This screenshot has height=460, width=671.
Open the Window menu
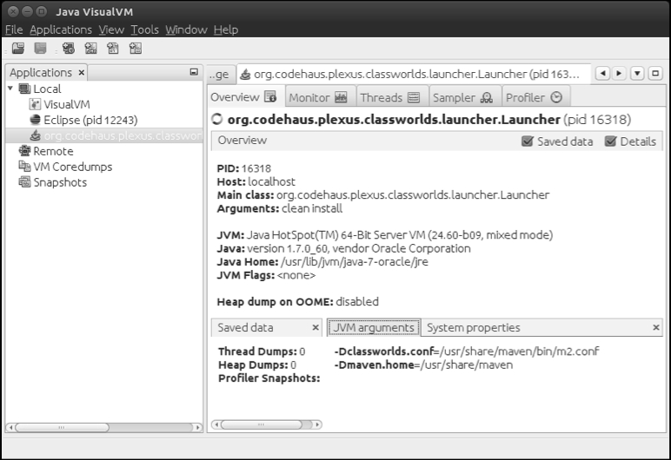[186, 30]
